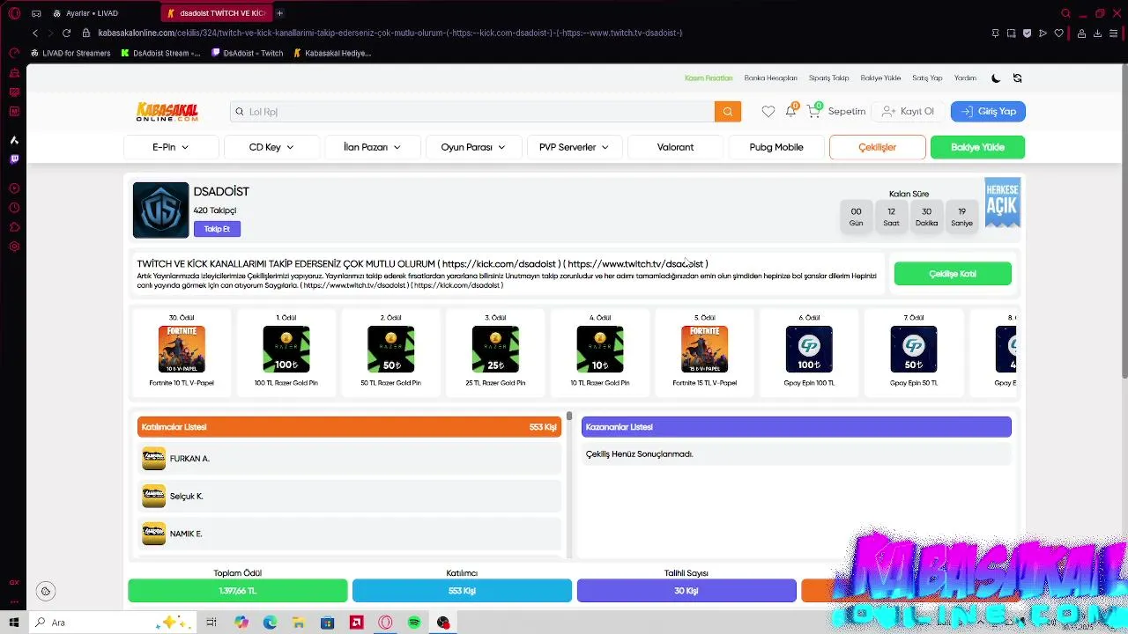Open Opera sidebar settings gear icon
1128x634 pixels.
14,247
